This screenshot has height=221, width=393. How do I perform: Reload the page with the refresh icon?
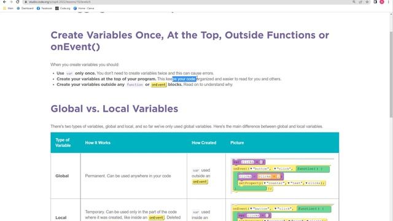click(18, 2)
